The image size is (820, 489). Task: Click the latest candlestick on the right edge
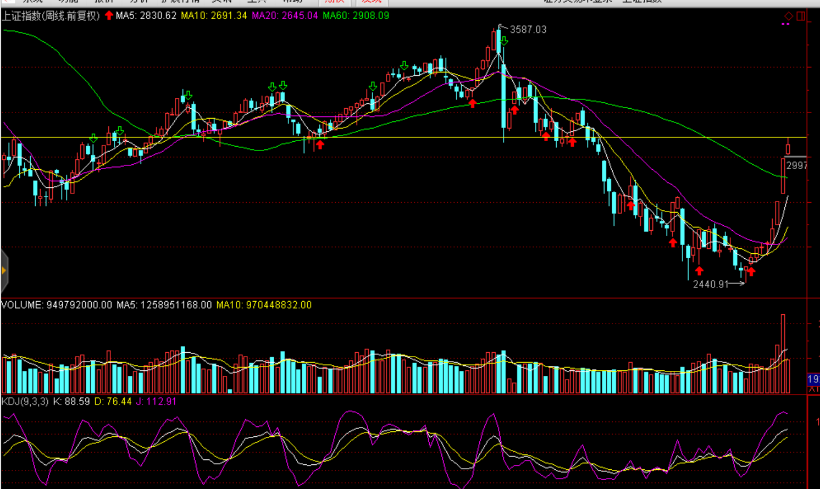(788, 147)
